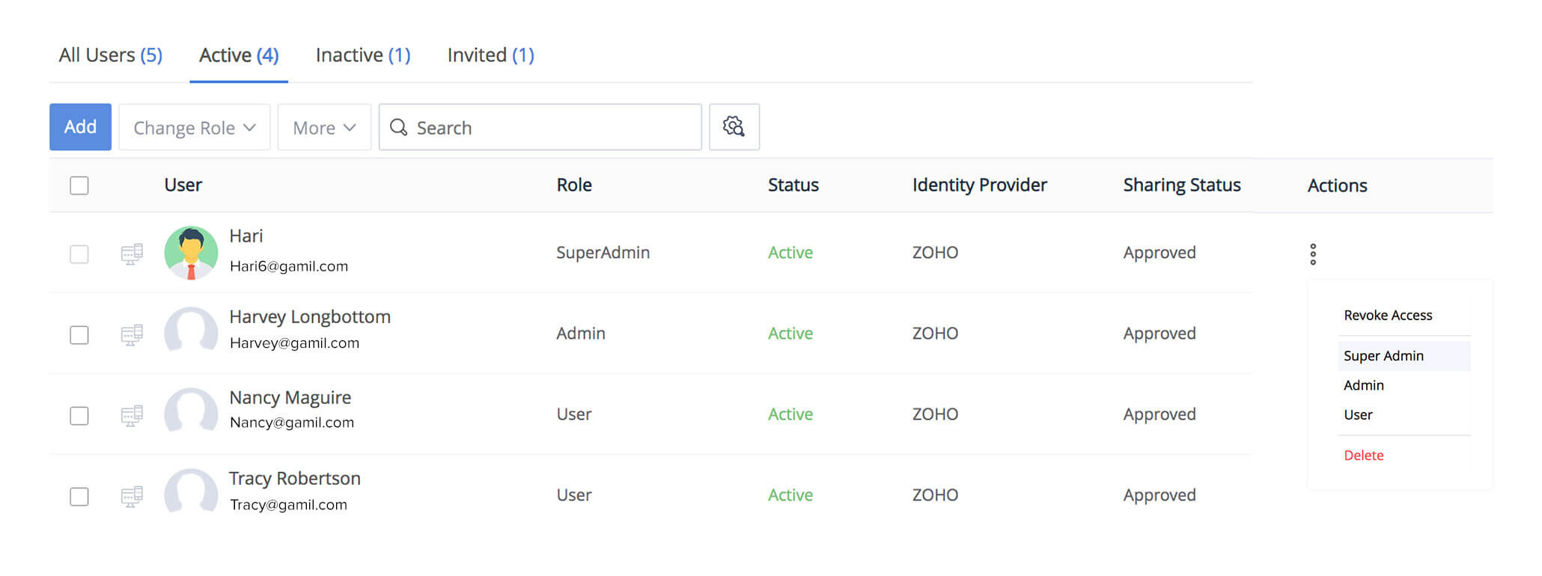This screenshot has height=576, width=1542.
Task: Click the device icon beside Harvey Longbottom
Action: pyautogui.click(x=132, y=334)
